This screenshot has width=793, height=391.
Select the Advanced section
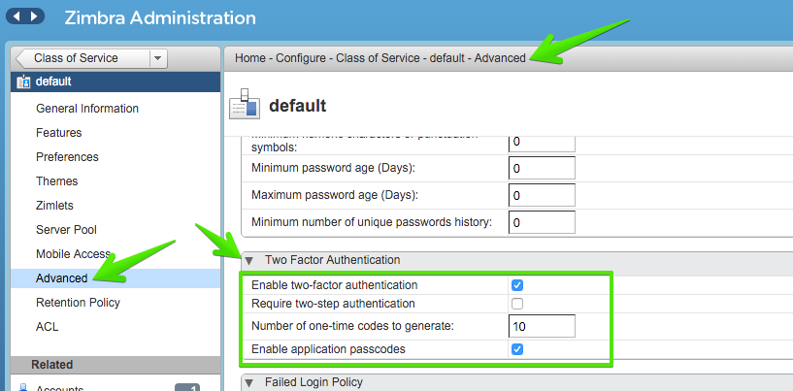coord(116,278)
